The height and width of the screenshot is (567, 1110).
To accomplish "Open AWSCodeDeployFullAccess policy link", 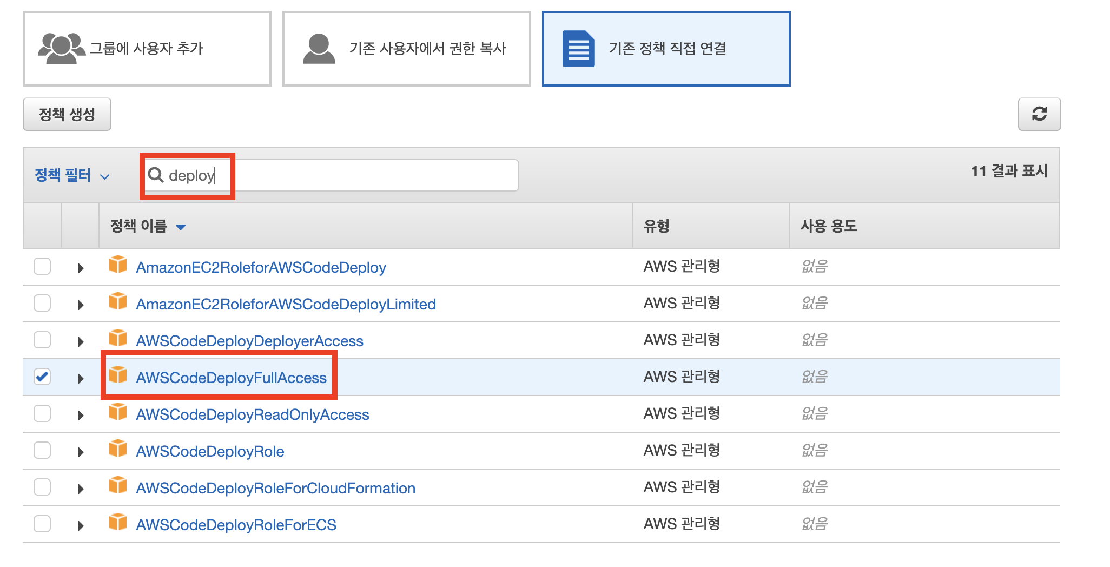I will pyautogui.click(x=231, y=378).
